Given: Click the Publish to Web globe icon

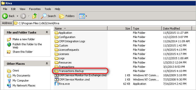Looking at the screenshot, I should [x=9, y=44].
